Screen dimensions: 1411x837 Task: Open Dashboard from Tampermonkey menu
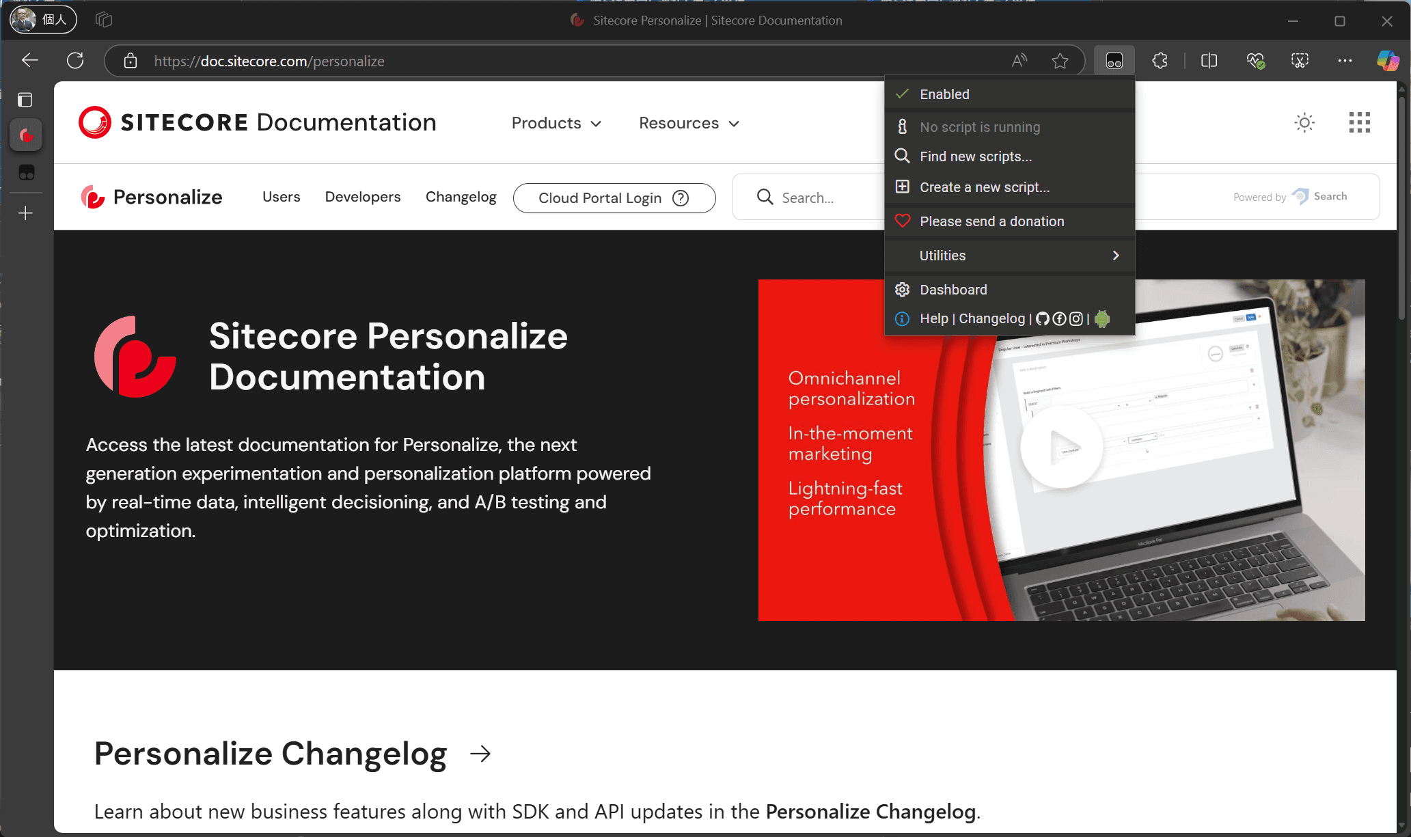pos(953,290)
